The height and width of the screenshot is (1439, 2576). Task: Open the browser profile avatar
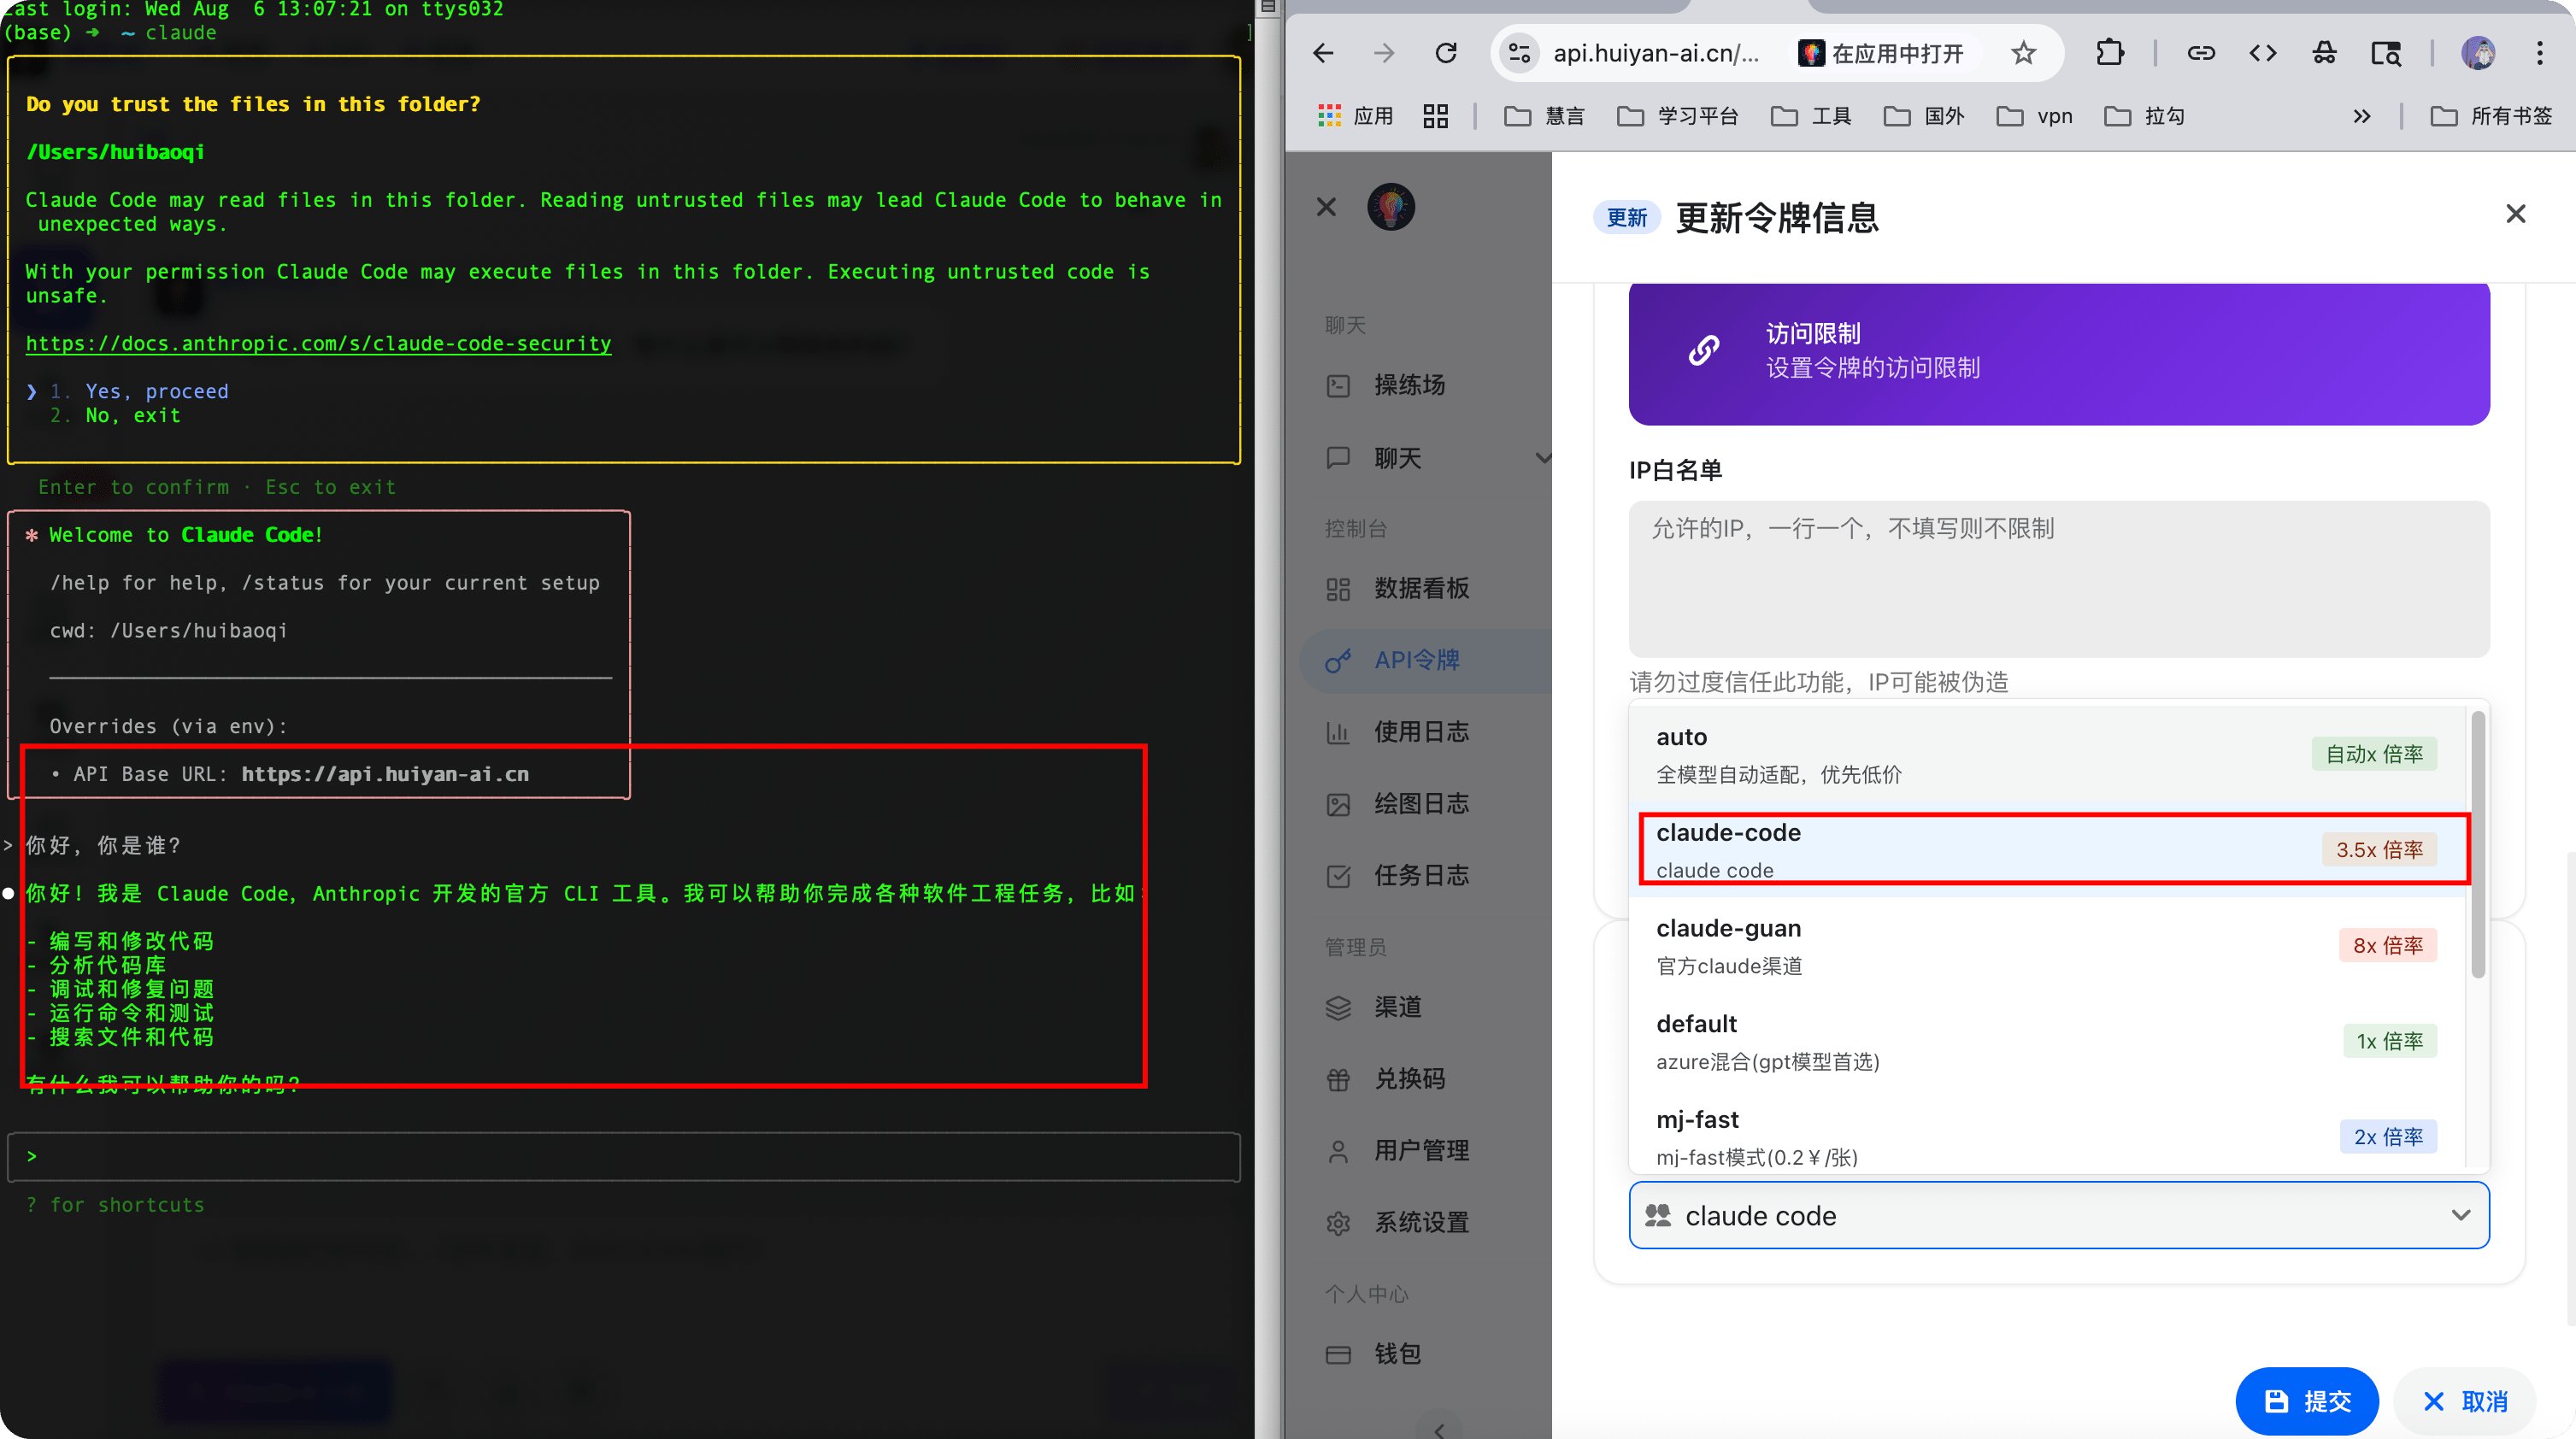click(x=2478, y=53)
